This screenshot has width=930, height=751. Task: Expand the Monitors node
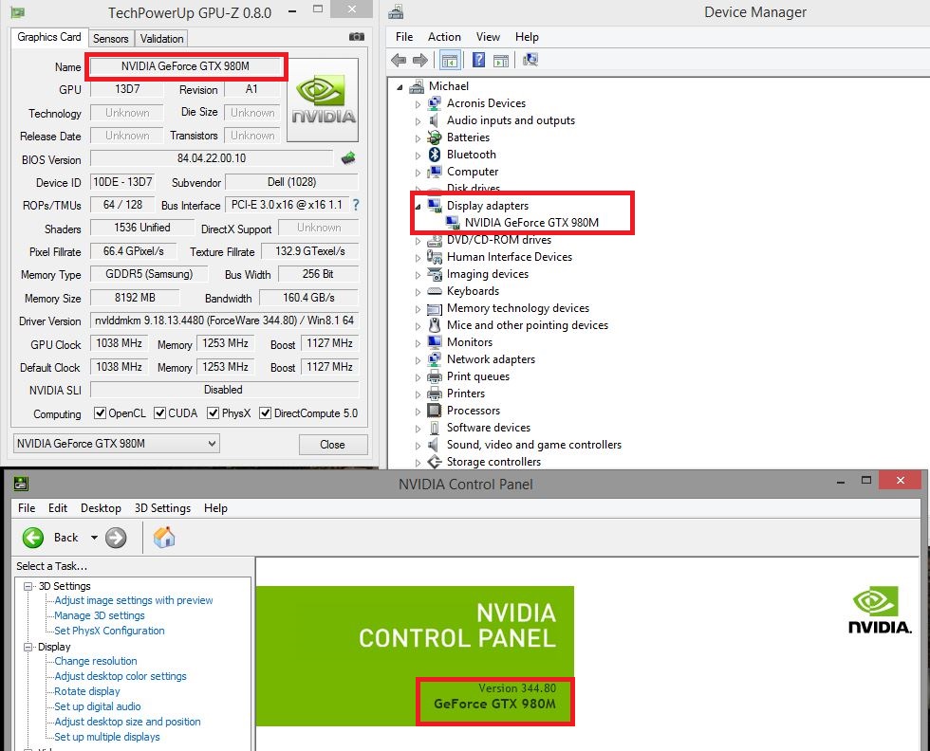[x=418, y=343]
